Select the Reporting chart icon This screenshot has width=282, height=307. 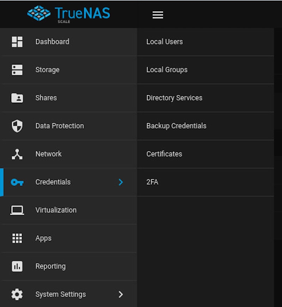[17, 266]
